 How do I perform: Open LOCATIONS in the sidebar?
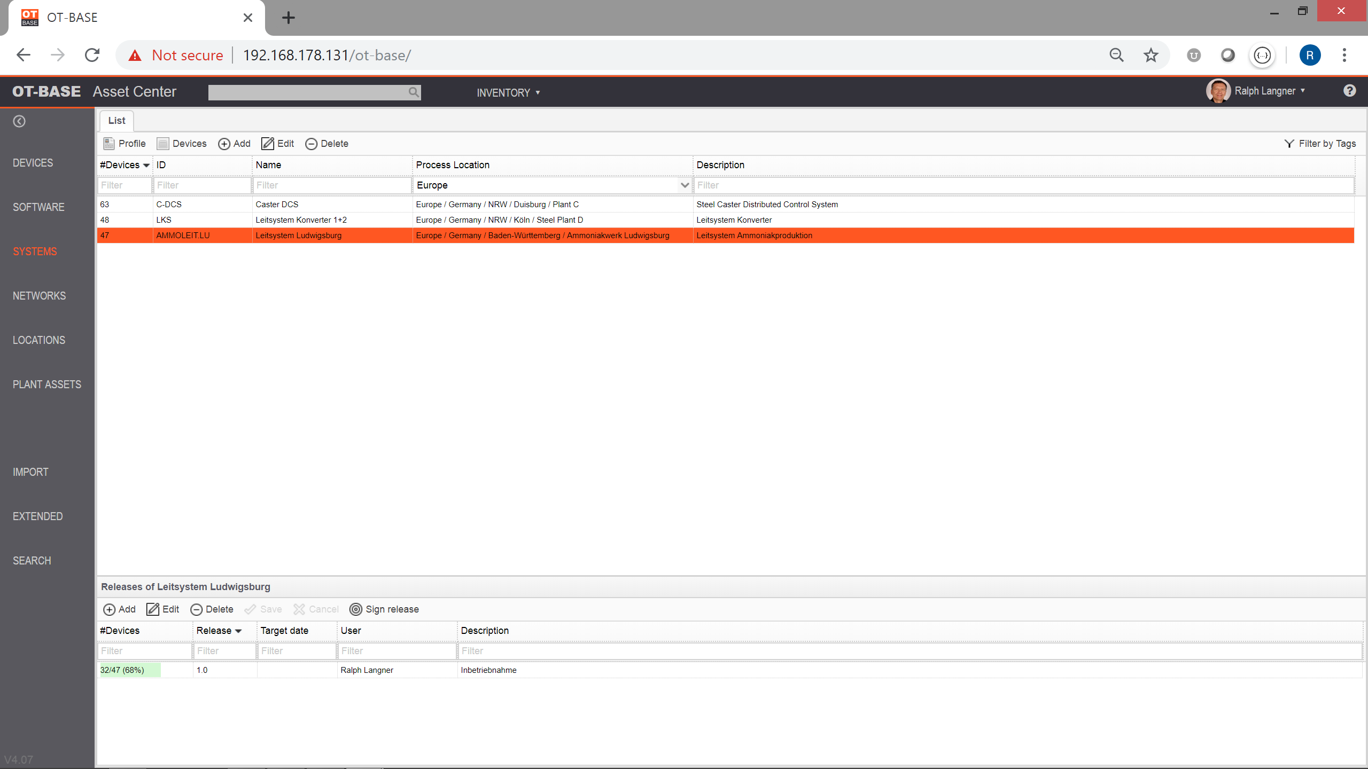point(39,340)
